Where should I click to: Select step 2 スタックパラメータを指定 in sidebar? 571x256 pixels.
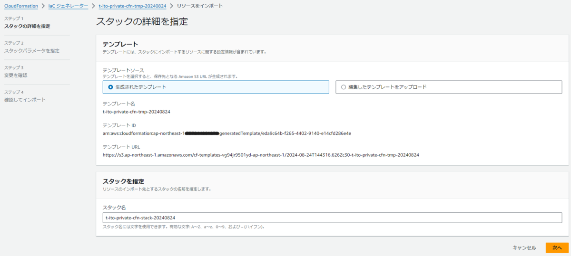pos(32,50)
